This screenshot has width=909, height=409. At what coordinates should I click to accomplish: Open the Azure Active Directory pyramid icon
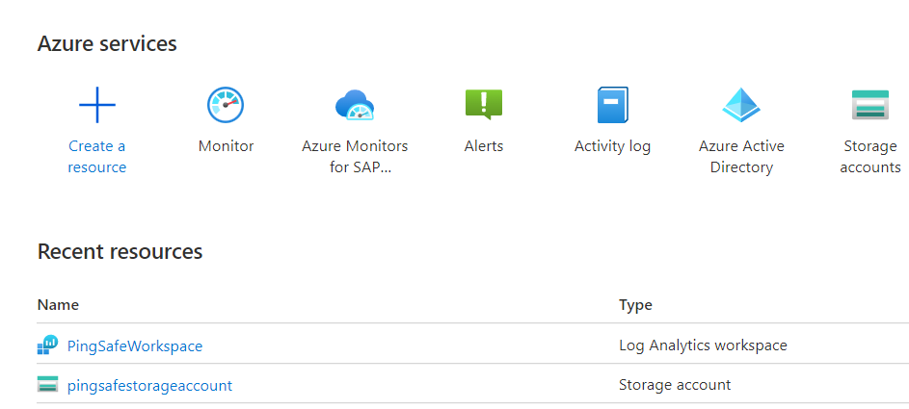coord(741,105)
